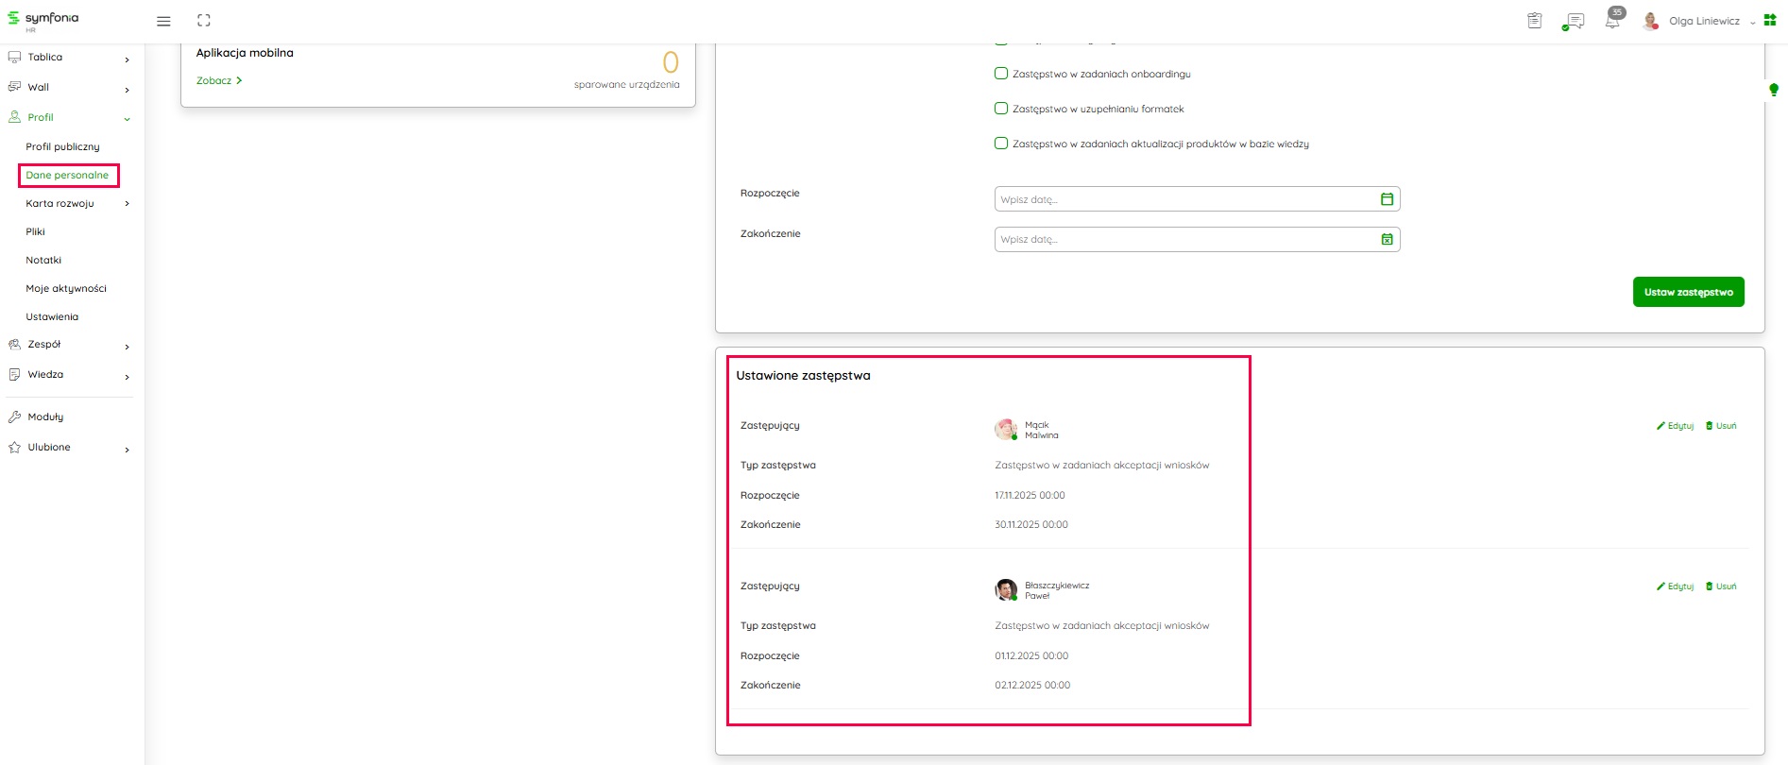
Task: Check Zastępstwo w zadaniach onboardingu
Action: 1001,74
